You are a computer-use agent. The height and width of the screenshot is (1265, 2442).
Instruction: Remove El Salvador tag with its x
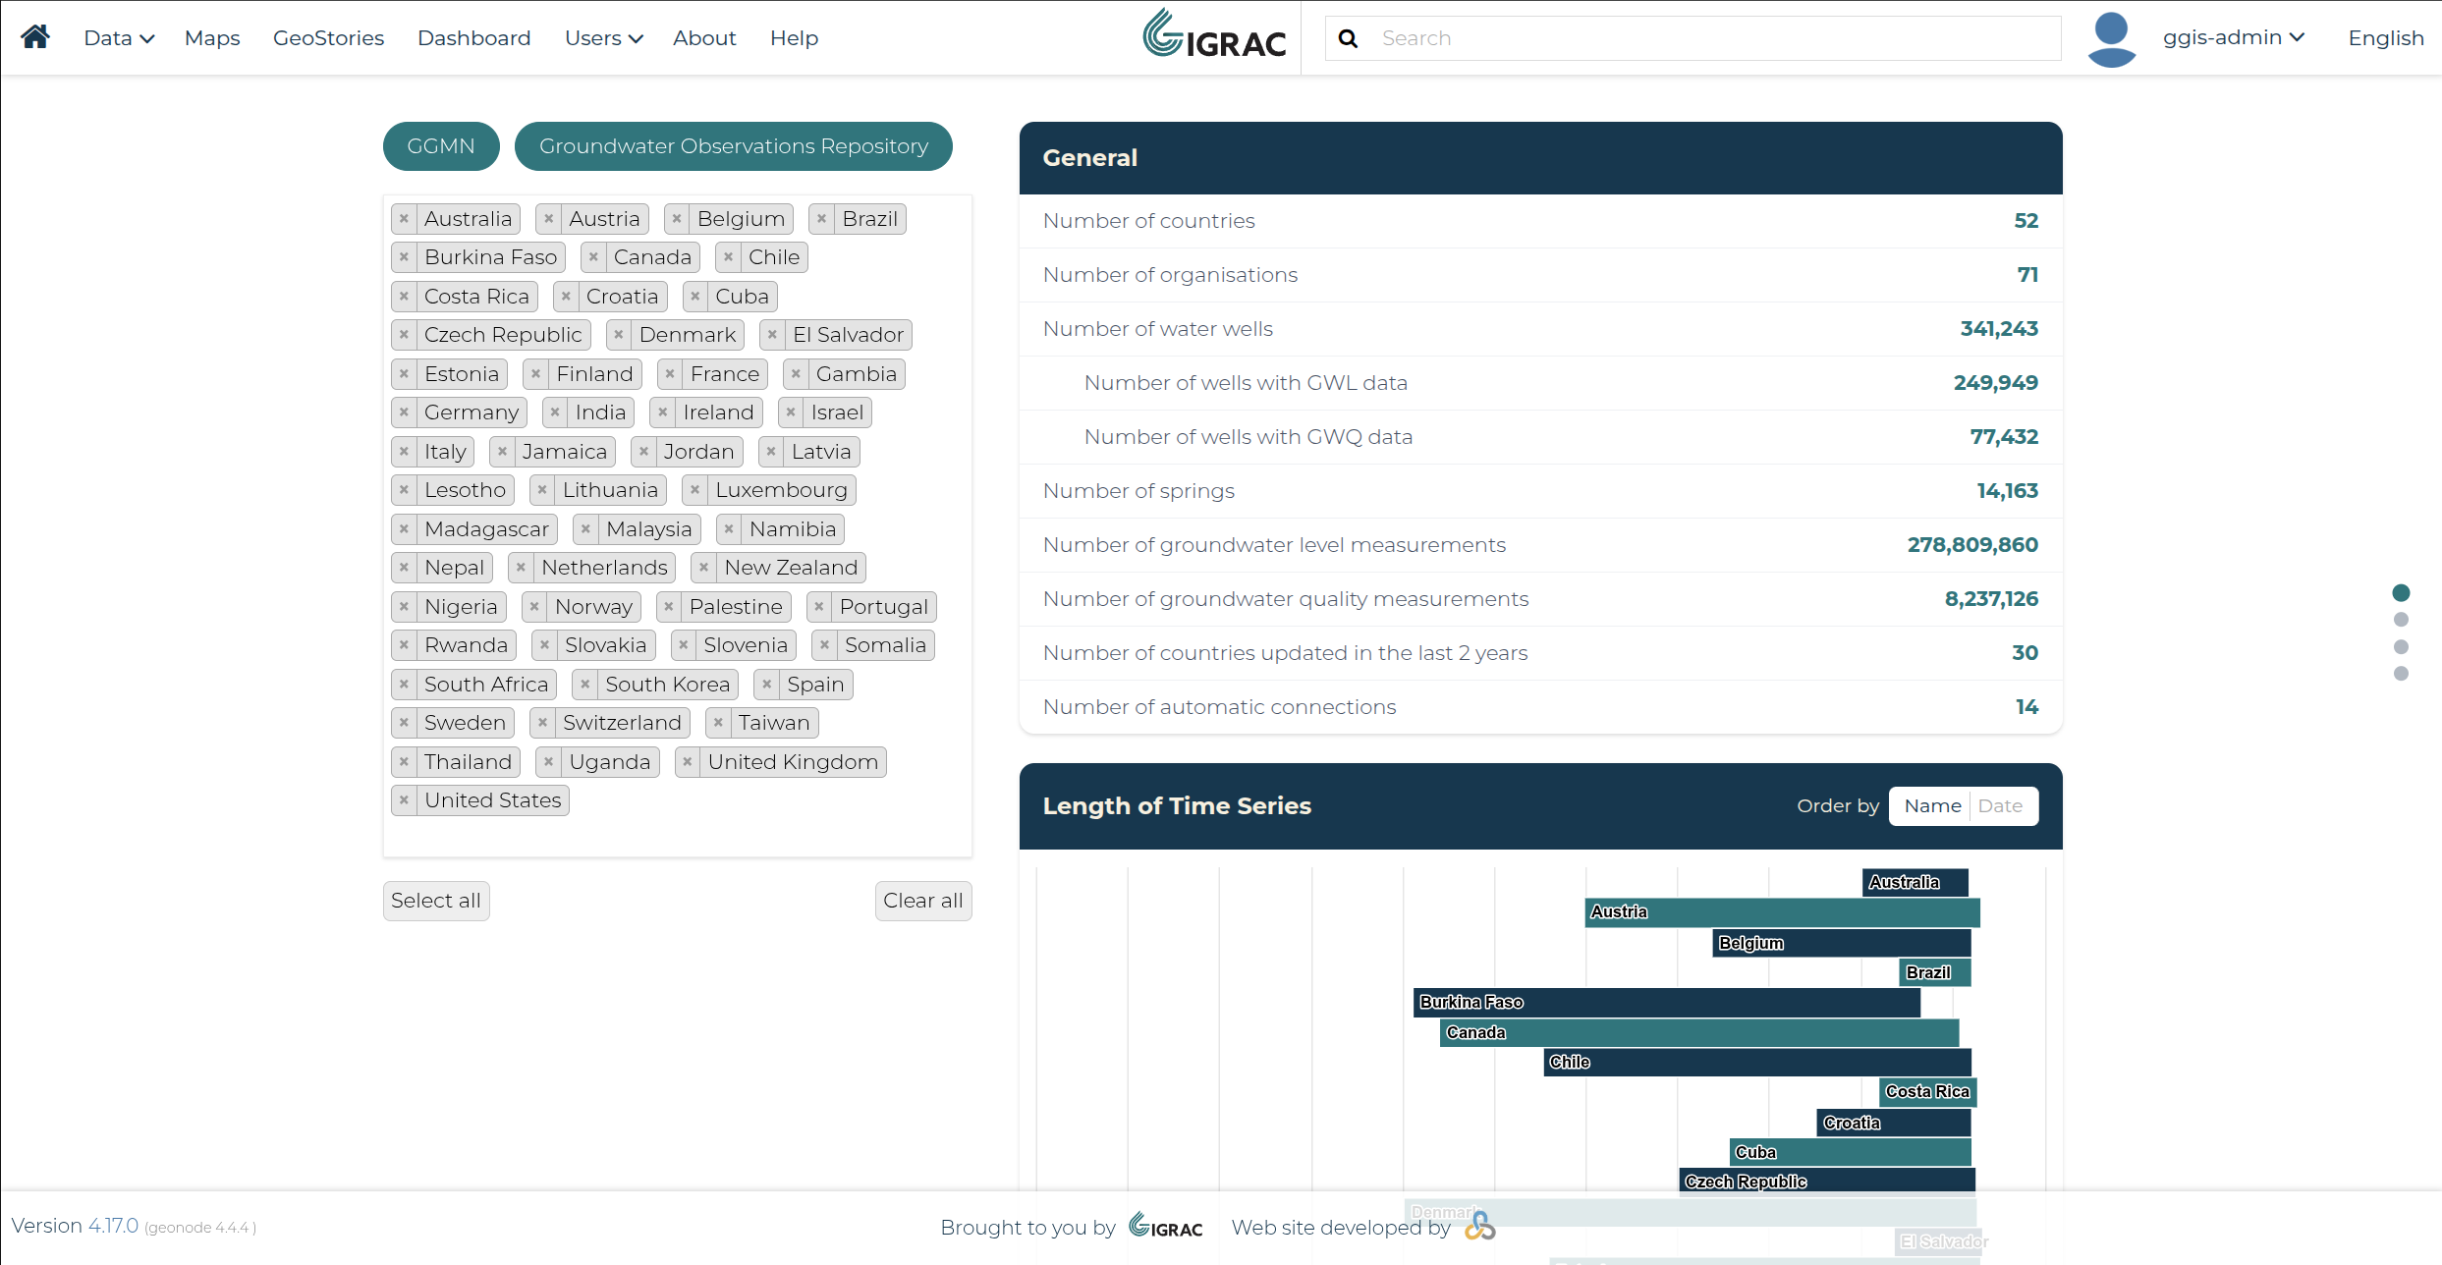772,335
